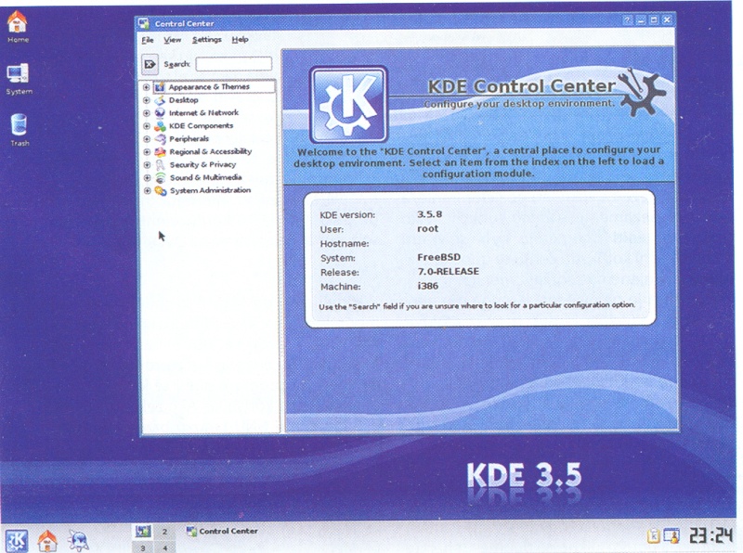Click the tray icon next to the clock

[671, 535]
